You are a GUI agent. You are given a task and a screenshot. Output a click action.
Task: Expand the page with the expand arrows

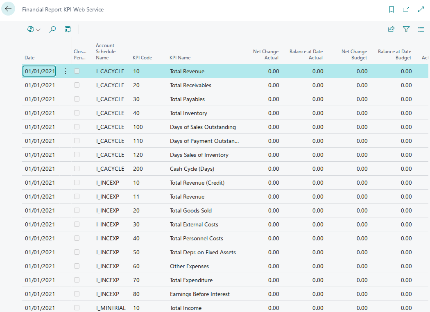pos(421,9)
